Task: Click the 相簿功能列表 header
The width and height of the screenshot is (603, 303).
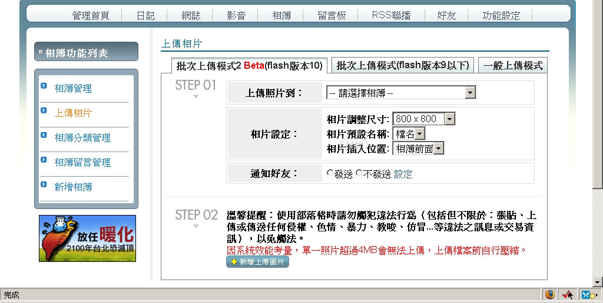Action: coord(86,52)
